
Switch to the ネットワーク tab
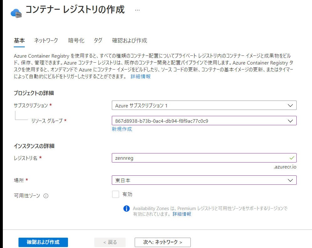[x=46, y=41]
